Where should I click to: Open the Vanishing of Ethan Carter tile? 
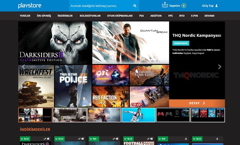149,75
